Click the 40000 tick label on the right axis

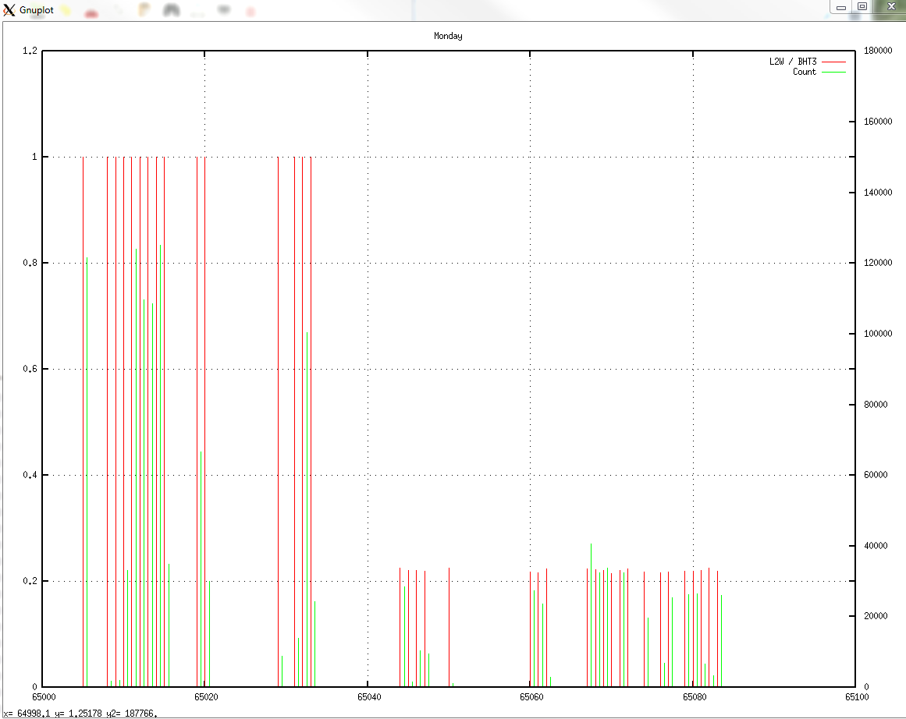[x=876, y=546]
